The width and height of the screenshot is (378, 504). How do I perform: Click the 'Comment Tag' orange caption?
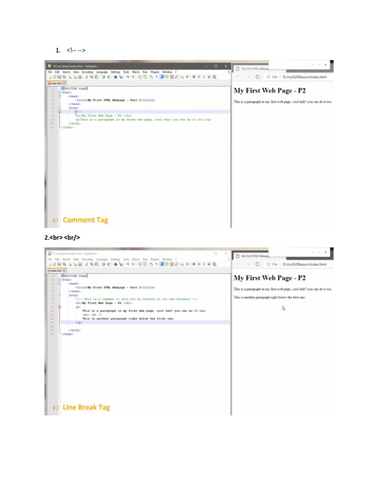pos(85,220)
